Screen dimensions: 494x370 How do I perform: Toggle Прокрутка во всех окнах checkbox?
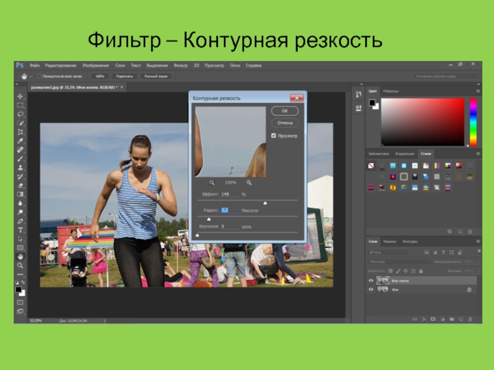[x=39, y=76]
